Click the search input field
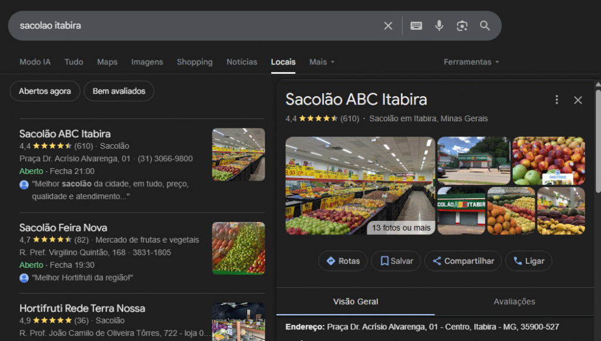The image size is (601, 341). [194, 26]
